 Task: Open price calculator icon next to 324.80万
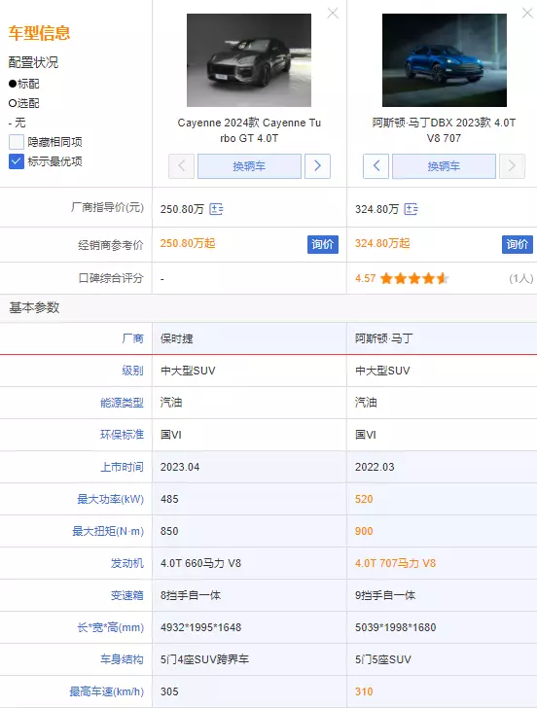[x=411, y=209]
